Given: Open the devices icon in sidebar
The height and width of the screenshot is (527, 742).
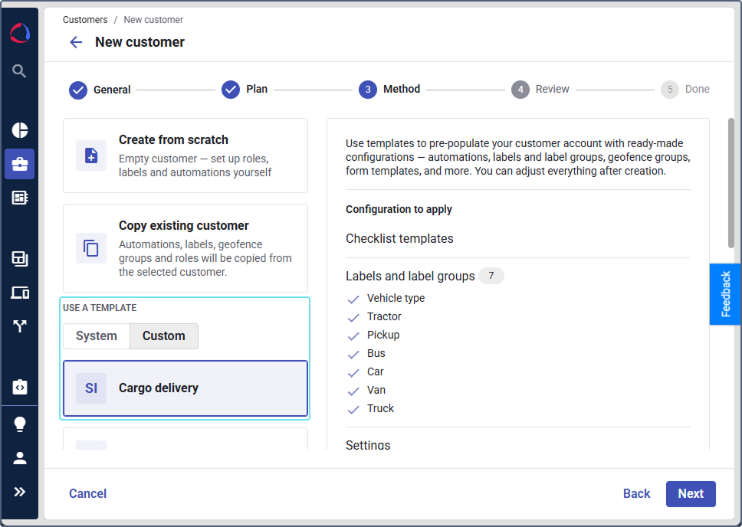Looking at the screenshot, I should pos(19,293).
